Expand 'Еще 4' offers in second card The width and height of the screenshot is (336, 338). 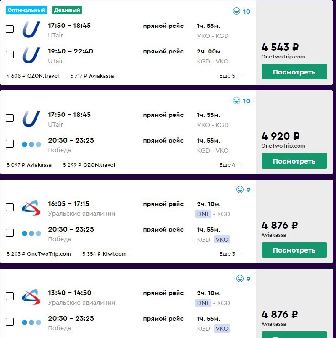[x=231, y=165]
